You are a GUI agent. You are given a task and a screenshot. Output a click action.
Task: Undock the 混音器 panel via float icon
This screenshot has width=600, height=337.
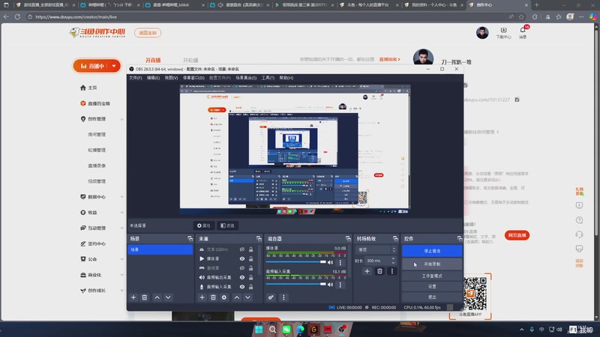click(348, 238)
